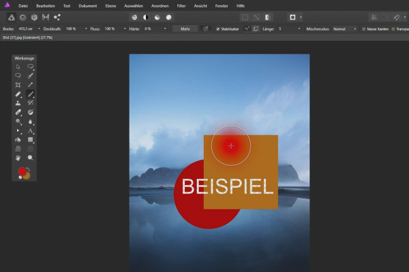Open the Länge length dropdown arrow
This screenshot has height=272, width=409.
299,29
